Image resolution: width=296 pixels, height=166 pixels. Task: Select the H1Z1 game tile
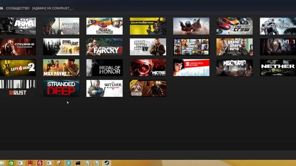point(278,47)
